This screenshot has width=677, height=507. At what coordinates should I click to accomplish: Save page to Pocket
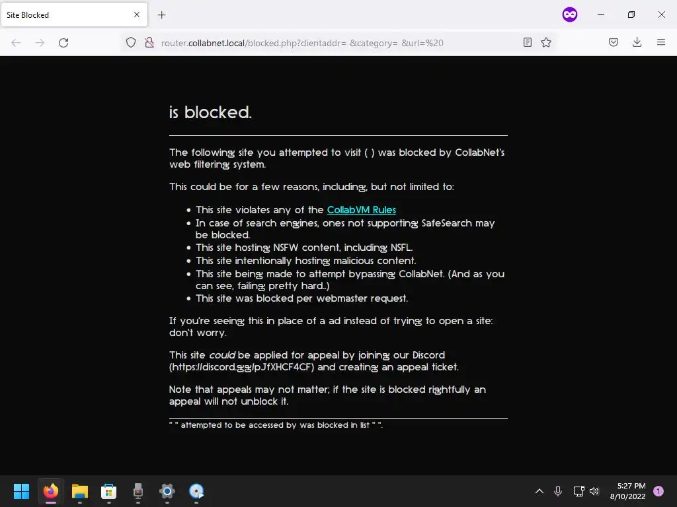(x=613, y=42)
